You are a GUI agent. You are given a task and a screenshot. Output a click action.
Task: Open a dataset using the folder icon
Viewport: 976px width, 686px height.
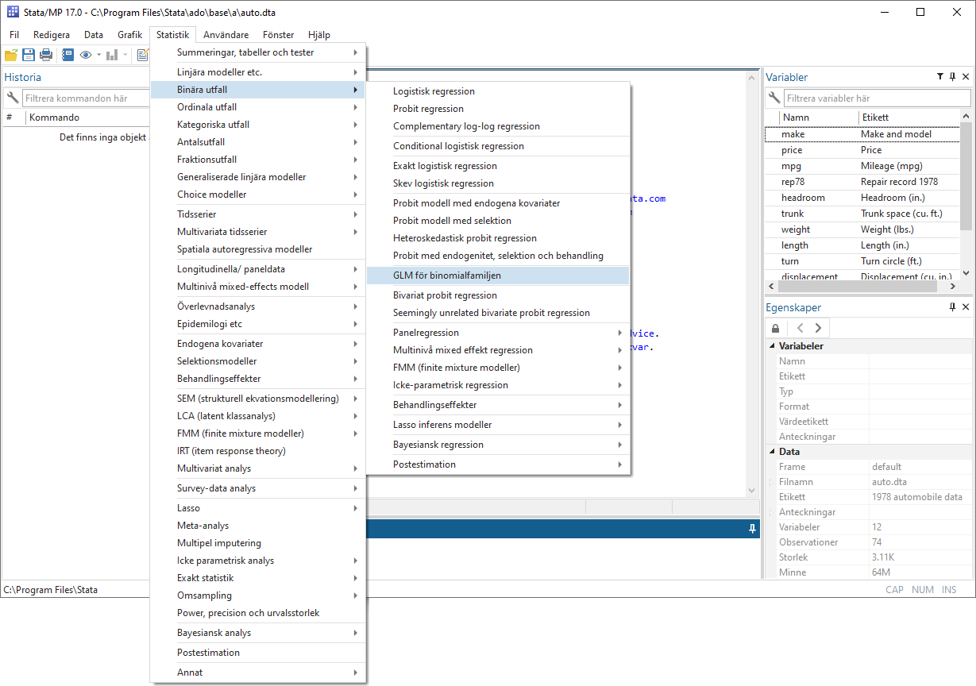tap(11, 55)
